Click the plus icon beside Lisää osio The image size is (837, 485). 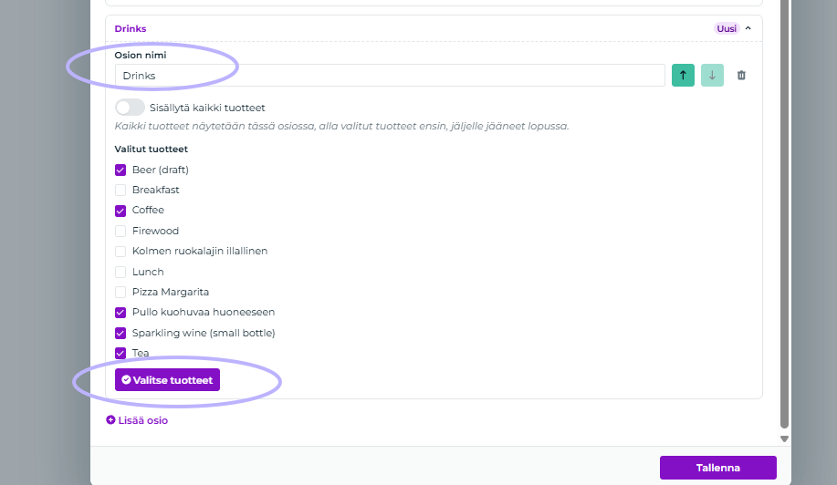pos(110,420)
